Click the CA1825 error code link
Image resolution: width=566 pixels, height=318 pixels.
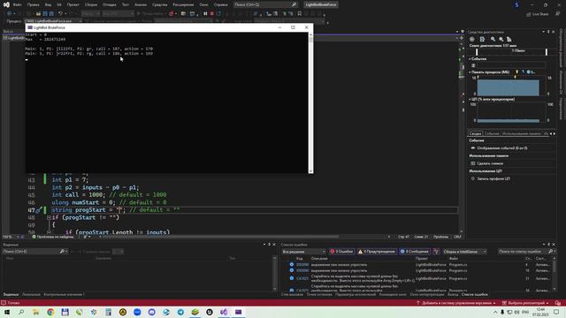click(302, 278)
